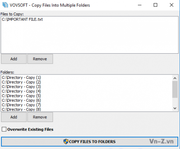Select folder C:\Directory - Copy (7)
Image resolution: width=180 pixels, height=149 pixels.
[21, 105]
